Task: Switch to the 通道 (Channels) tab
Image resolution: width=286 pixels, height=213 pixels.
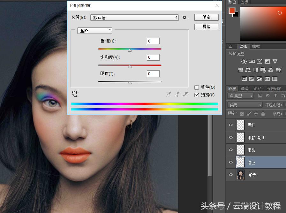Action: pyautogui.click(x=245, y=88)
